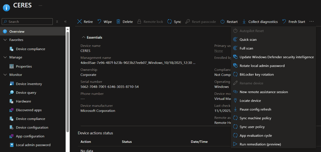321x152 pixels.
Task: Click the None primary user link
Action: 218,51
